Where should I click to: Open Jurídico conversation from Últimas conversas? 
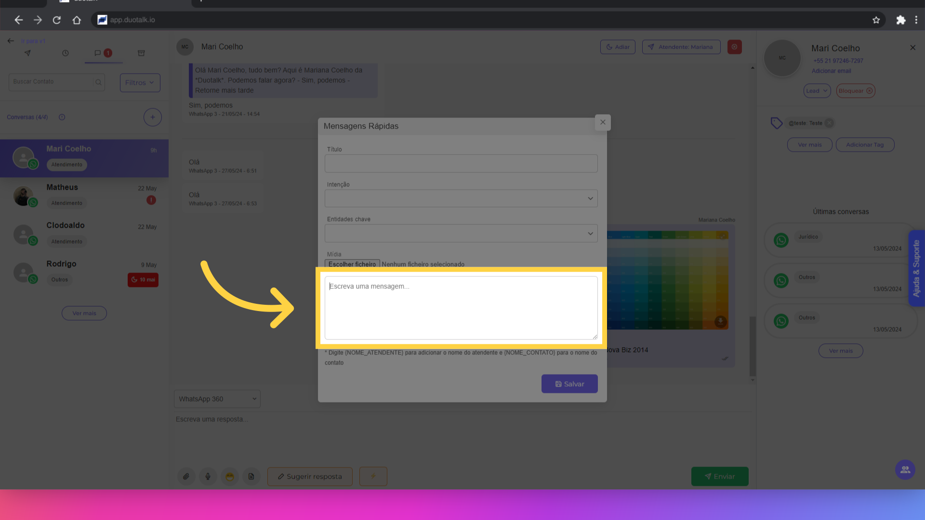(x=840, y=240)
